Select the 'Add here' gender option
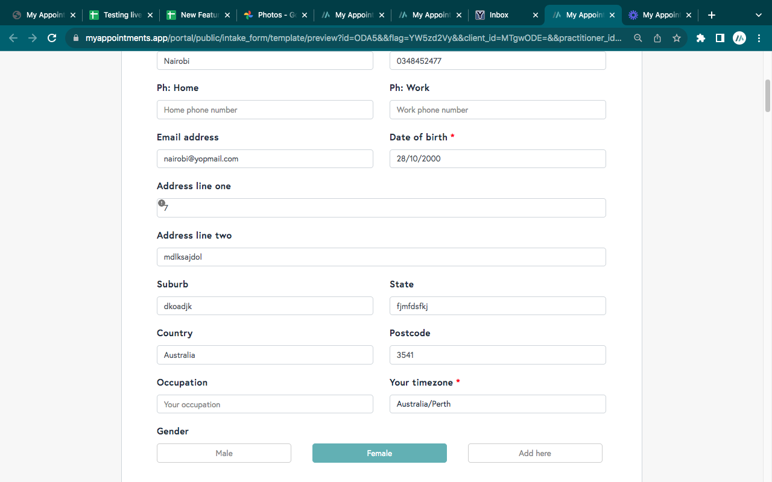772x482 pixels. [535, 453]
